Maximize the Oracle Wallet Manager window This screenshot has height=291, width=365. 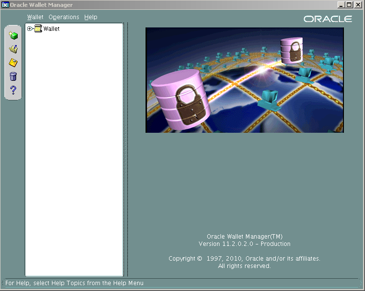coord(349,5)
